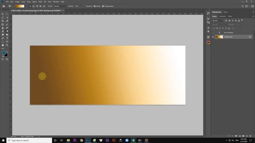This screenshot has height=143, width=255.
Task: Select the Gradient tool in the toolbox
Action: click(7, 31)
